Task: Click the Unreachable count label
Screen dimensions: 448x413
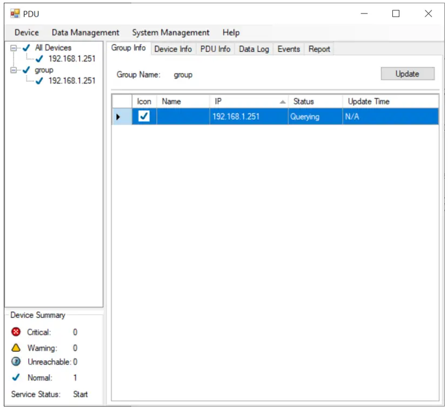Action: click(x=75, y=362)
